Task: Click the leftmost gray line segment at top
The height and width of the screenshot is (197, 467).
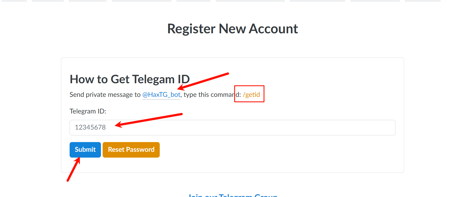Action: pos(13,1)
